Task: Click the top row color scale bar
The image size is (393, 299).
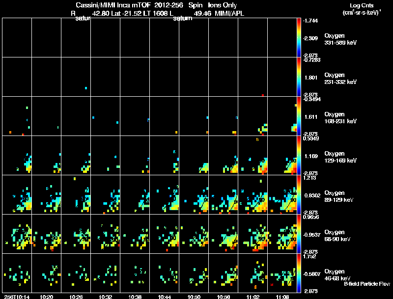Action: pos(299,38)
